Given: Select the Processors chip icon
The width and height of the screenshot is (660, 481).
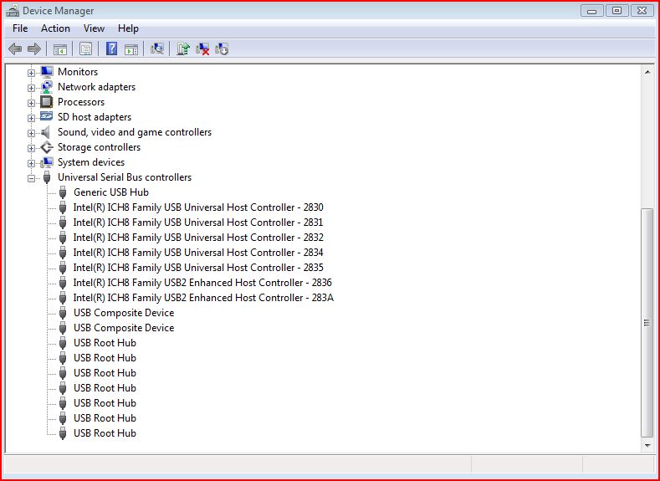Looking at the screenshot, I should coord(47,102).
